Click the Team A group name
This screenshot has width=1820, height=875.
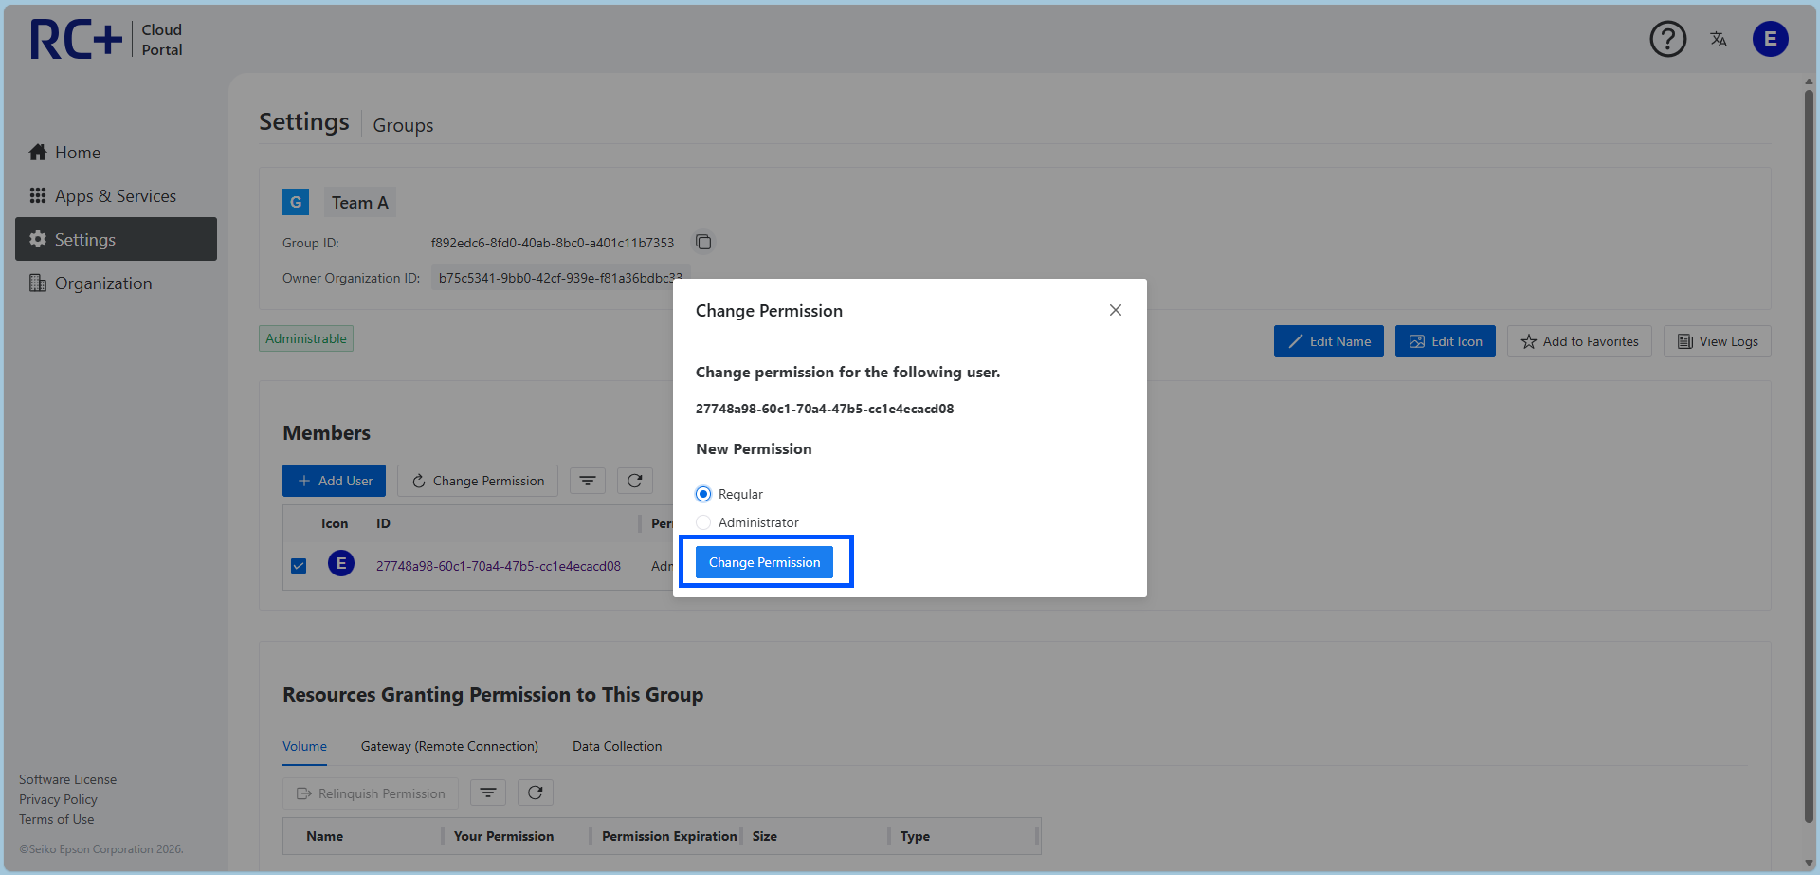point(360,202)
